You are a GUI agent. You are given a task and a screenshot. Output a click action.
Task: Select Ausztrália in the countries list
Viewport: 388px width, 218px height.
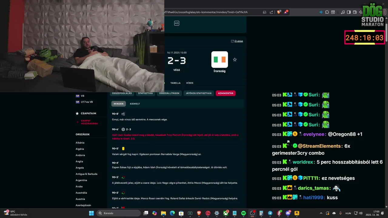coord(81,193)
